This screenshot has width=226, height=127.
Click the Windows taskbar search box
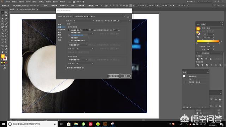(x=32, y=124)
